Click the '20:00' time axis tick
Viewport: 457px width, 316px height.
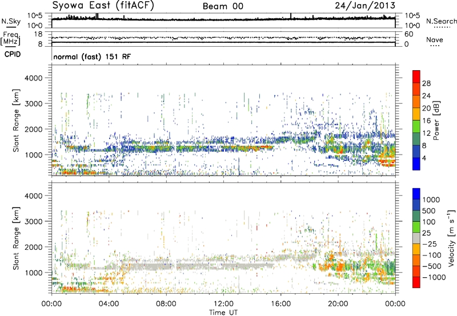(338, 304)
